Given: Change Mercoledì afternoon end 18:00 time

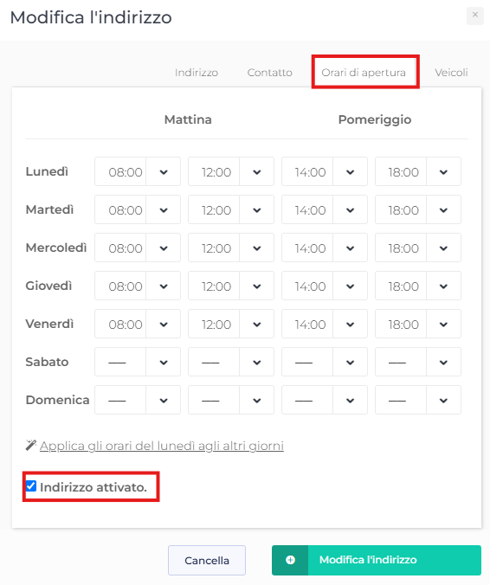Looking at the screenshot, I should tap(418, 247).
